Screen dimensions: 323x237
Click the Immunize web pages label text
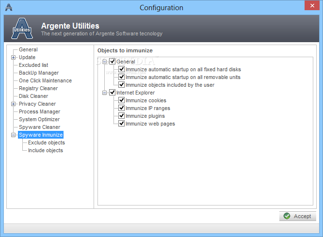tap(150, 124)
